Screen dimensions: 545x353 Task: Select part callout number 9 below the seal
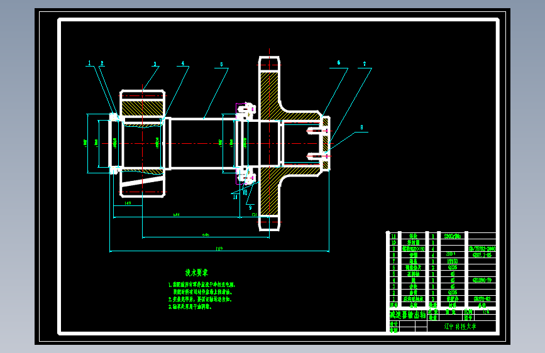250,208
